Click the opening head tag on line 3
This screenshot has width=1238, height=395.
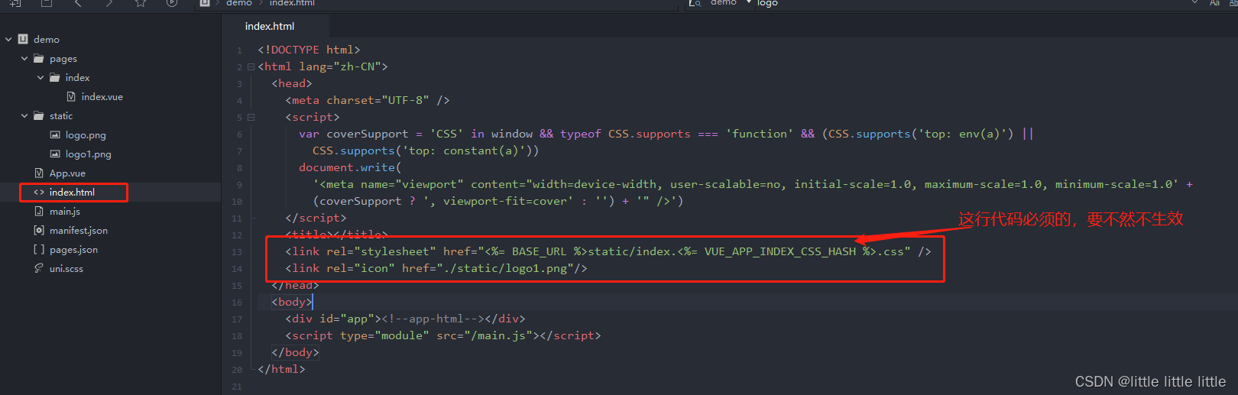(x=292, y=83)
